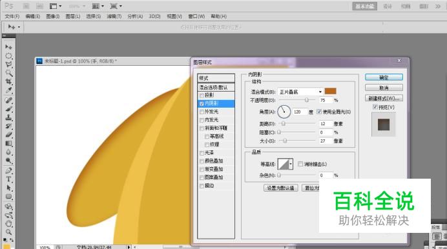Enable the 斜面和浮雕 checkbox

pos(202,128)
